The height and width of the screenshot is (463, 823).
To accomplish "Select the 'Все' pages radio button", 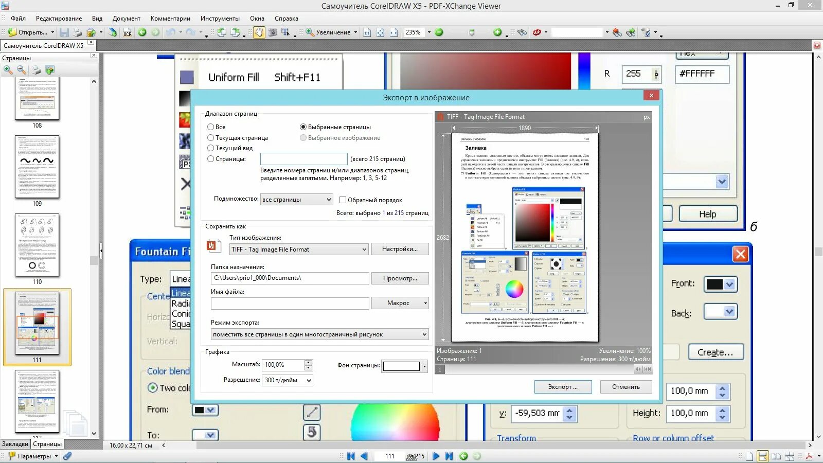I will (210, 127).
